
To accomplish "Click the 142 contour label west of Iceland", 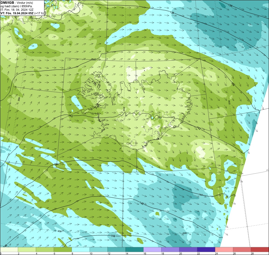I will tap(71, 116).
